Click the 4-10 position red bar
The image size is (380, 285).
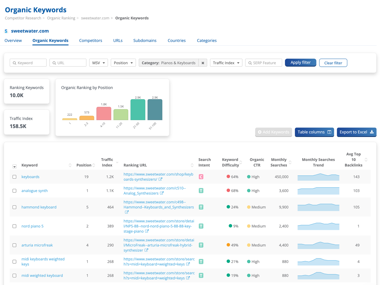click(104, 113)
